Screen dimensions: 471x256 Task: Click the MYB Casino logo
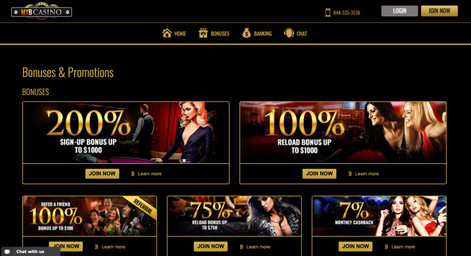[x=41, y=11]
